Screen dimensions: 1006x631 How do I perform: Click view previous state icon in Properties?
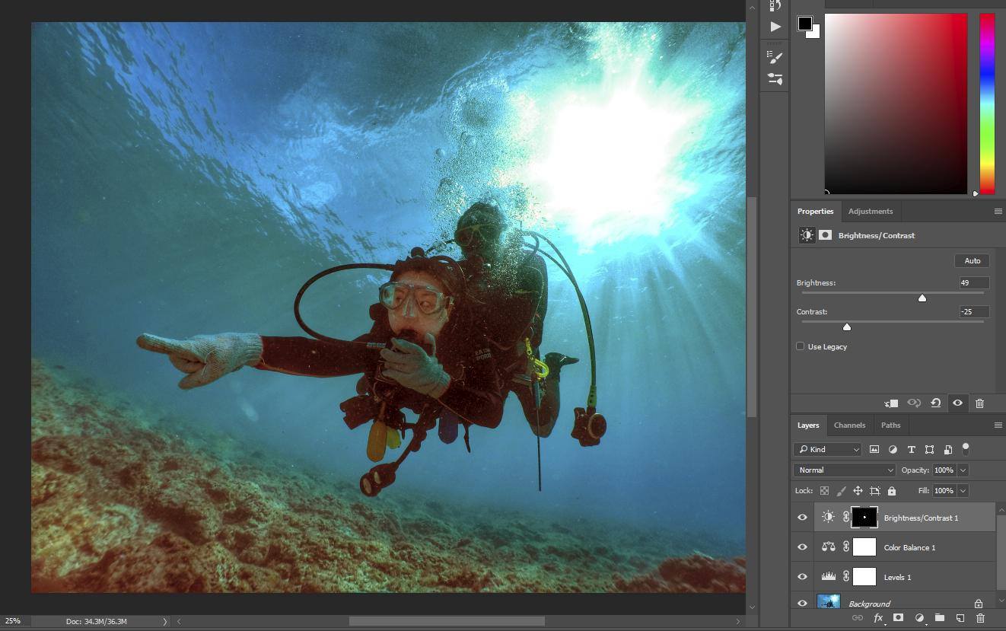pyautogui.click(x=914, y=403)
